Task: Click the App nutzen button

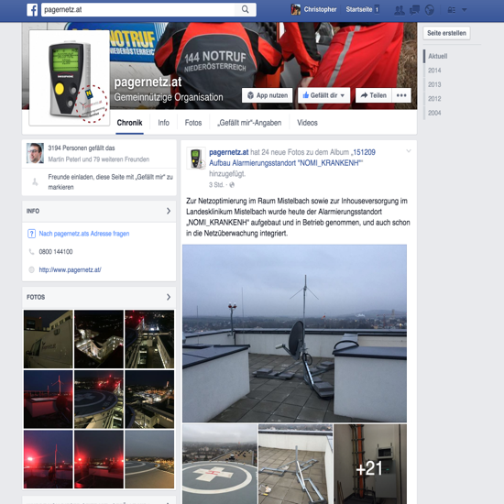Action: click(x=267, y=95)
